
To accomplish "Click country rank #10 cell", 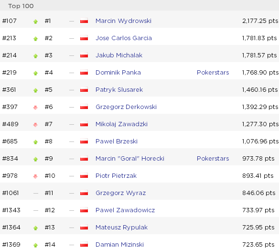I will tap(50, 176).
